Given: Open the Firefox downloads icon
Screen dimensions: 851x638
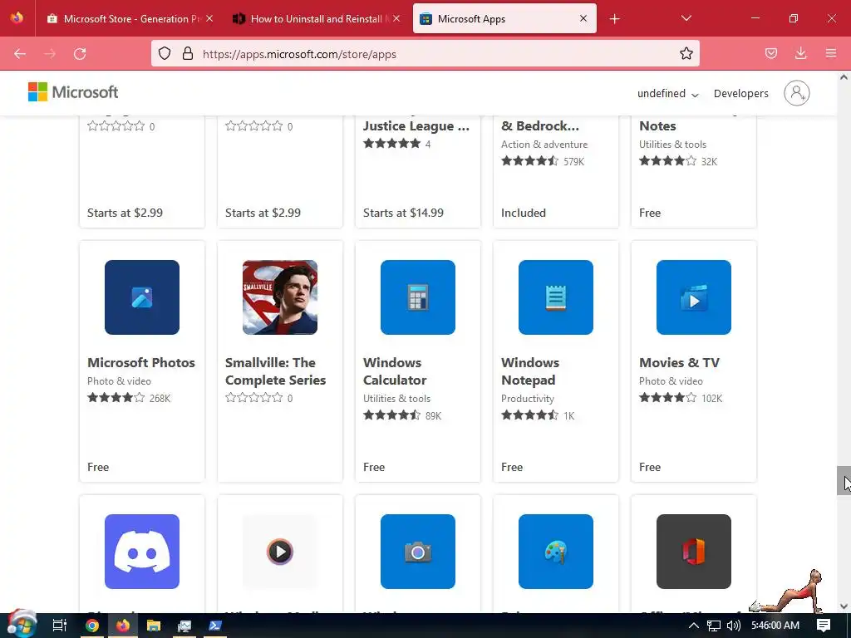Looking at the screenshot, I should click(x=800, y=54).
